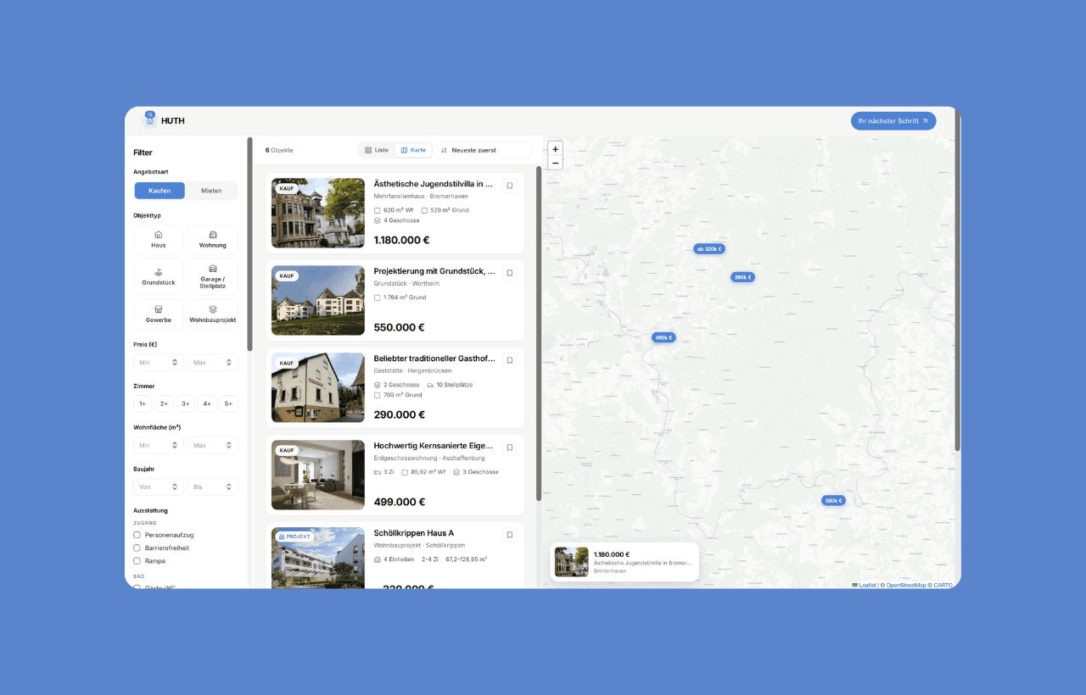Click the Baujahr Bis input field

pos(213,486)
